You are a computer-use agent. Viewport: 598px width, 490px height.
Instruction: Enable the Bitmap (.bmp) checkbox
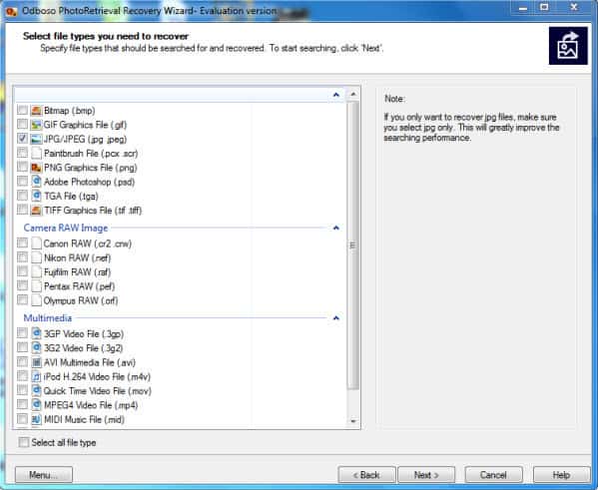tap(23, 110)
